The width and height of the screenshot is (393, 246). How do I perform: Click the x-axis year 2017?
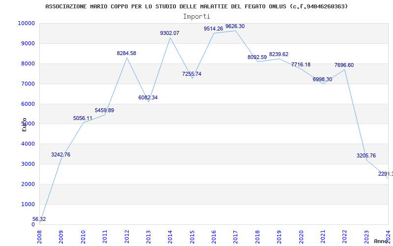[236, 237]
